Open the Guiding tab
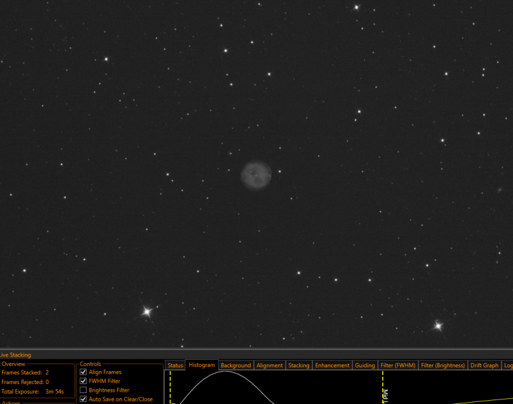This screenshot has width=513, height=404. (x=365, y=365)
